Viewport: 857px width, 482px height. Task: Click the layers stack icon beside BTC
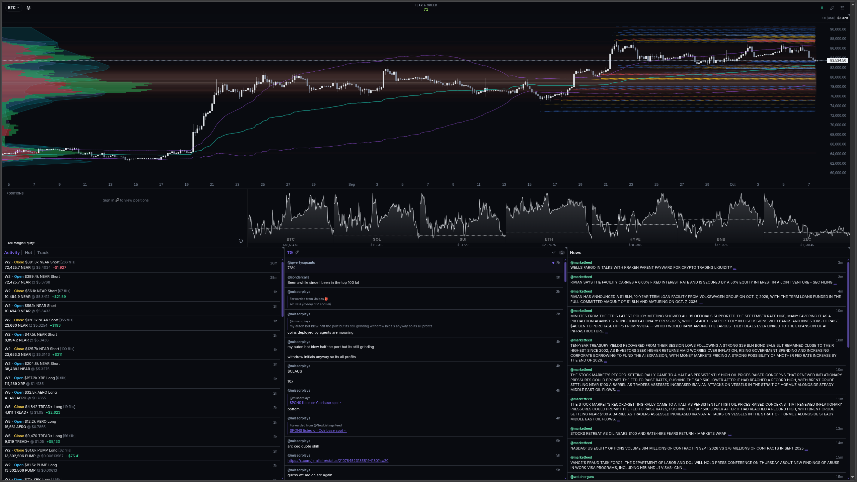click(28, 8)
